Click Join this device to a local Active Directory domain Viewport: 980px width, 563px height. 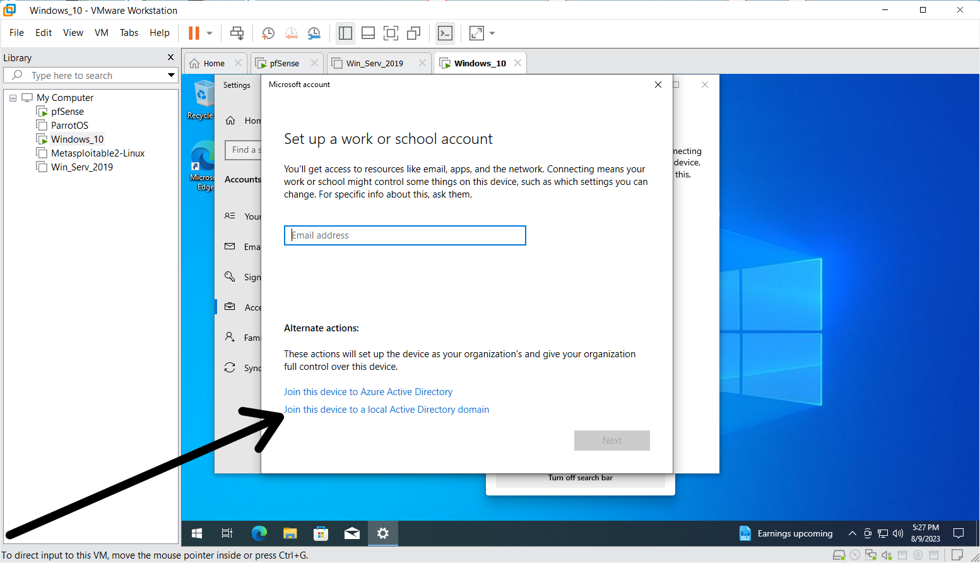[386, 410]
